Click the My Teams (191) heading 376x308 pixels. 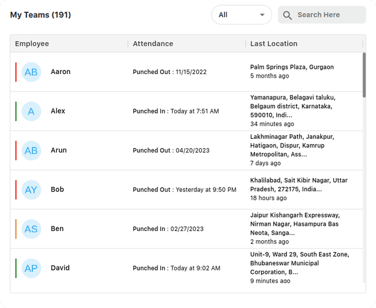[x=41, y=15]
